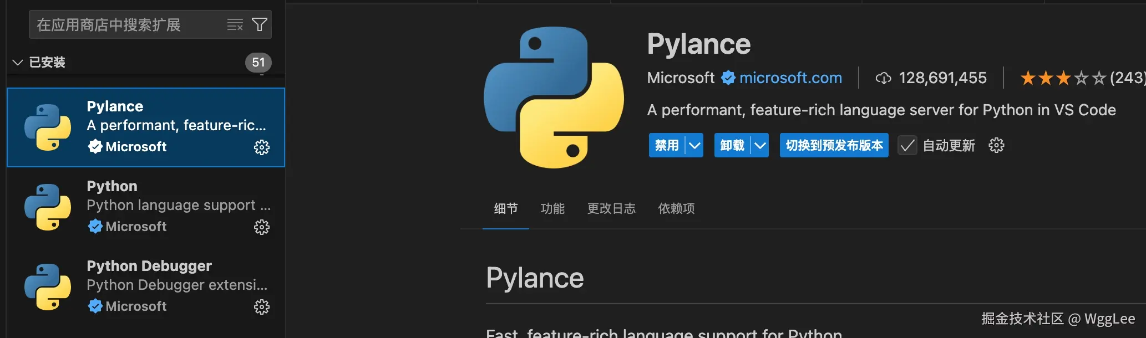Click the 128,691,455 install count text

point(942,78)
